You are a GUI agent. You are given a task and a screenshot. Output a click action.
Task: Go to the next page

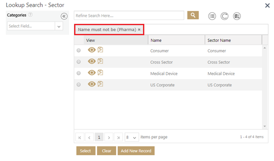[109, 137]
